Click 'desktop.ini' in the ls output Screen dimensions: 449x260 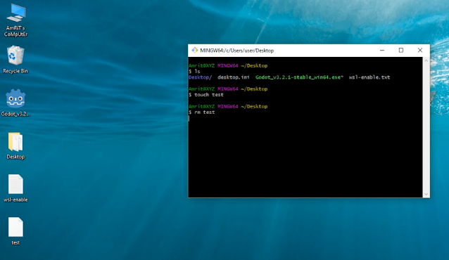[234, 77]
